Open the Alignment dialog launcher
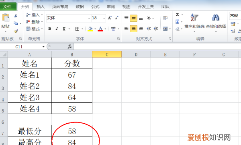The image size is (241, 145). (170, 39)
